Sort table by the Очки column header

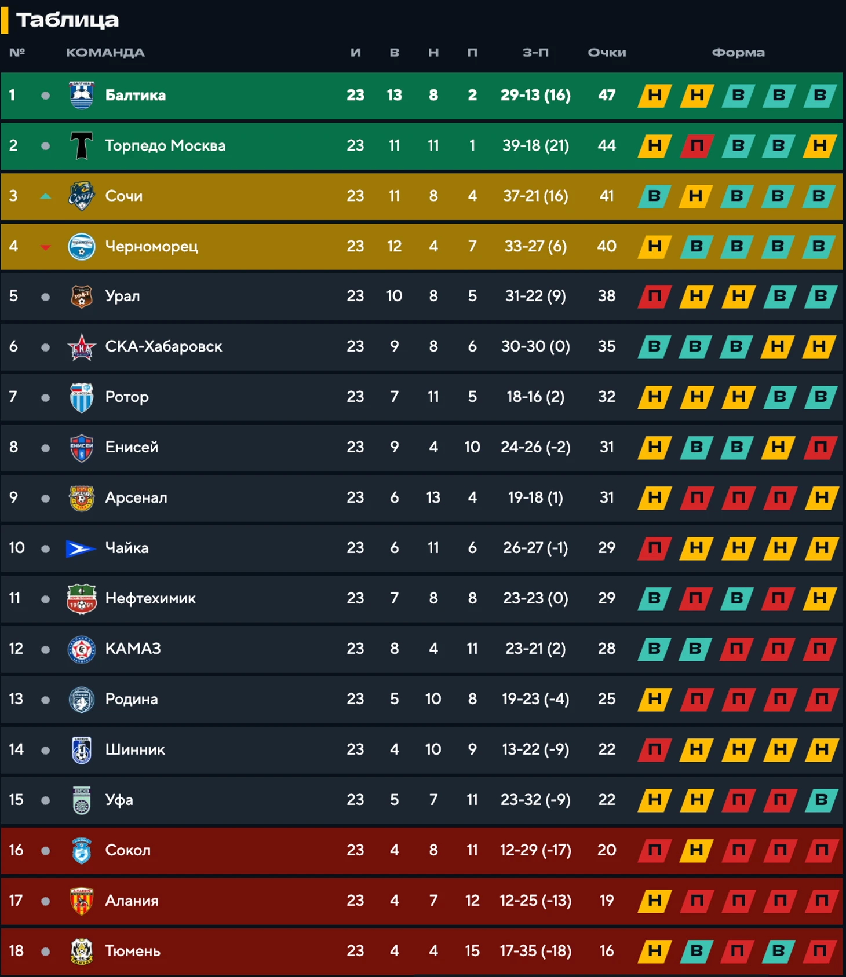[x=607, y=53]
